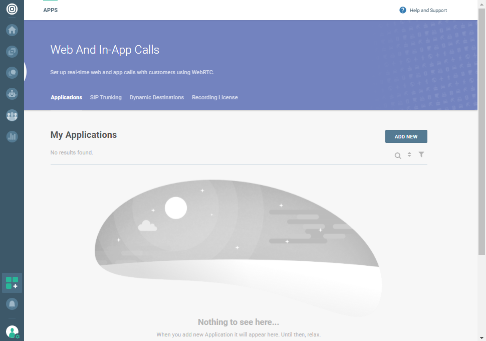Open the chat bubbles sidebar icon
Viewport: 486px width, 341px height.
(12, 73)
